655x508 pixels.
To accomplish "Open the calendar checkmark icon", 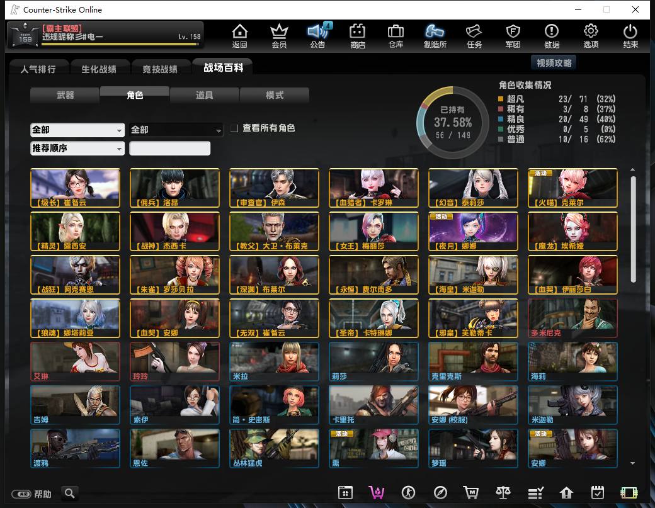I will [x=598, y=492].
